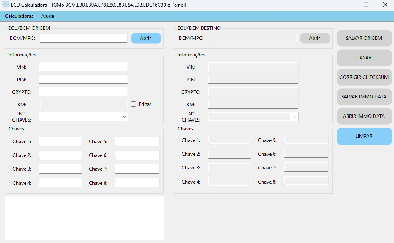Open the Ajuda menu
This screenshot has width=394, height=243.
pos(47,16)
